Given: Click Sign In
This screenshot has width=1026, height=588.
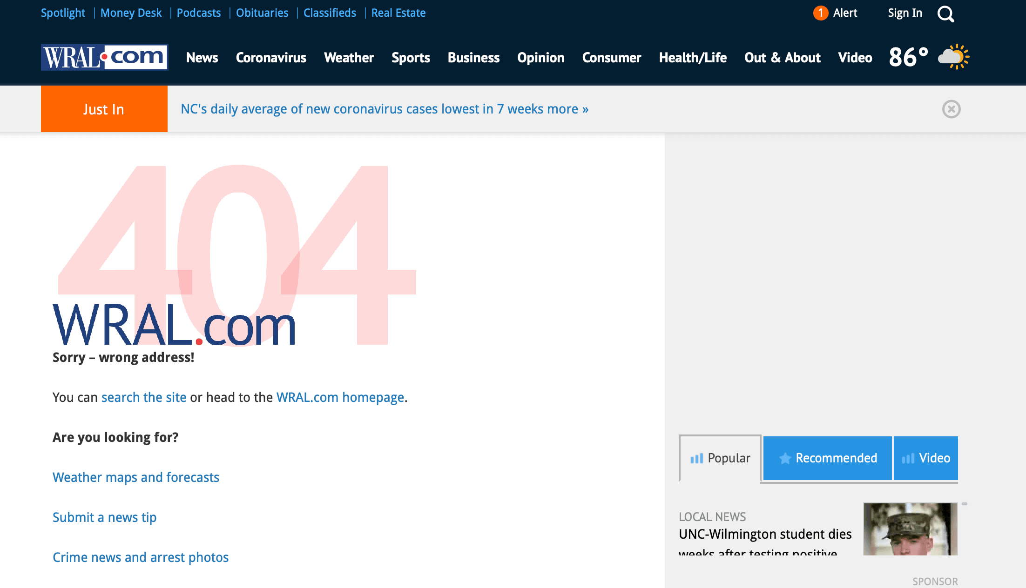Looking at the screenshot, I should click(904, 13).
